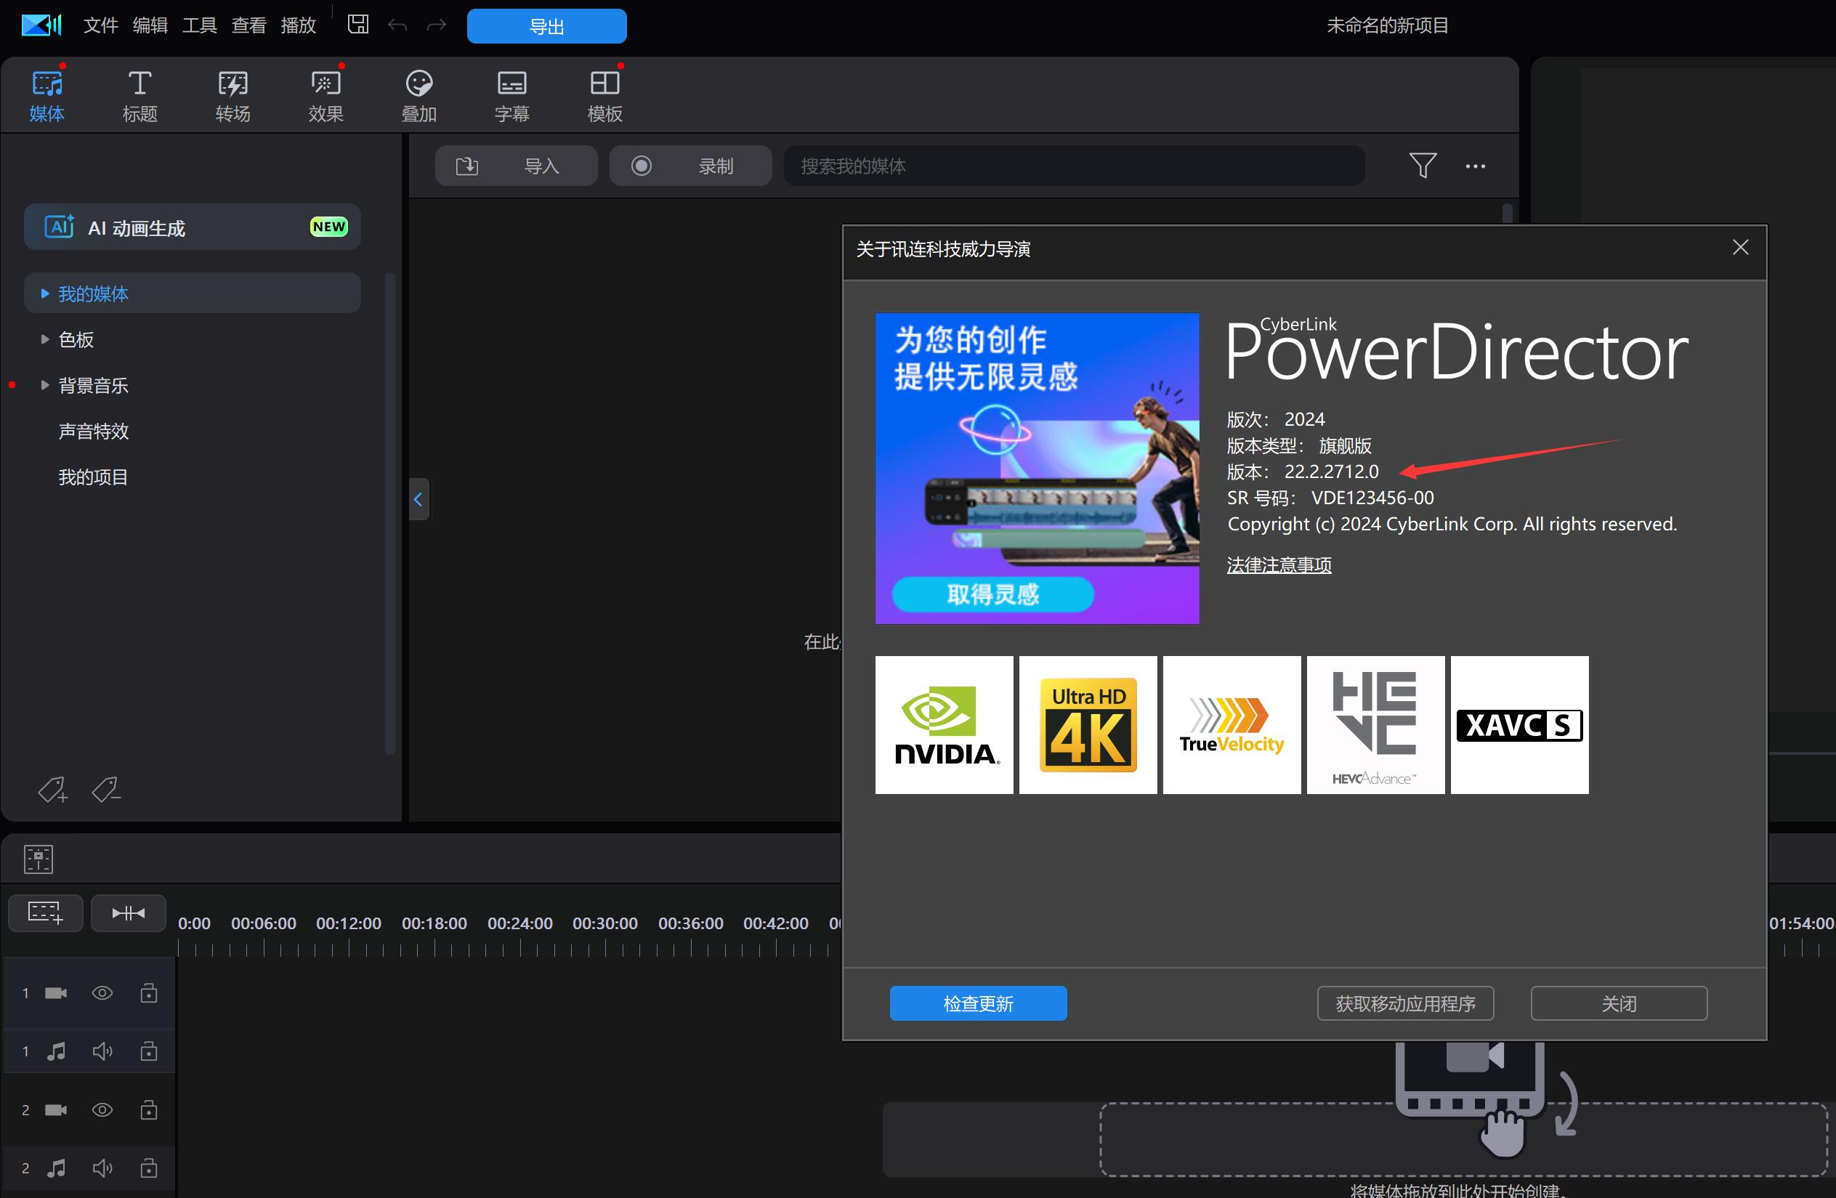Screen dimensions: 1836x1198
Task: Collapse the library panel with chevron
Action: point(418,499)
